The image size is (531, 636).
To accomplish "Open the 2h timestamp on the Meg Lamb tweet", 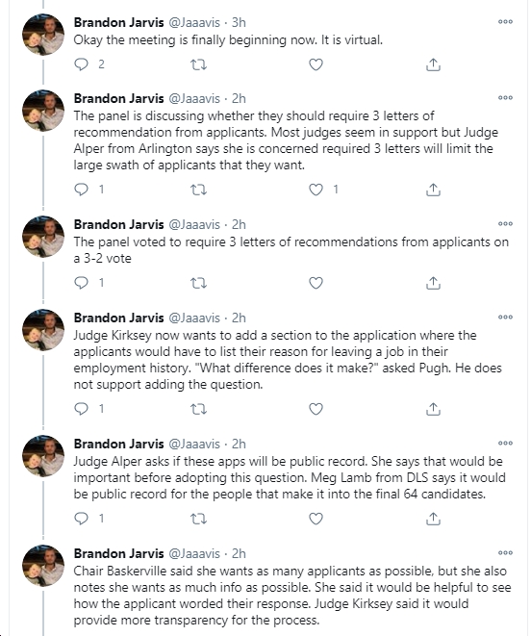I will [239, 445].
